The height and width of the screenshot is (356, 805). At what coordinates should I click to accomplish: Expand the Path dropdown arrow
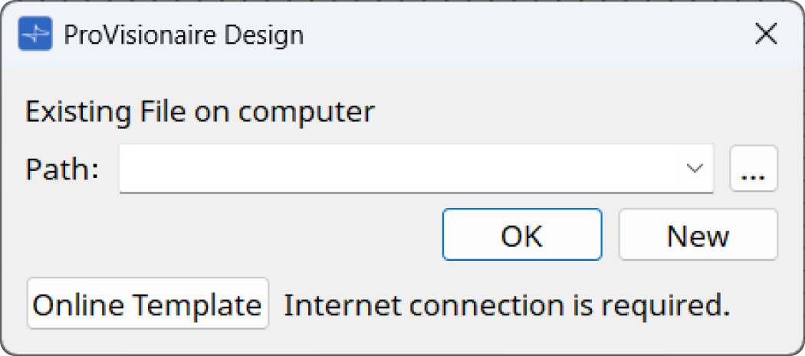click(x=695, y=169)
